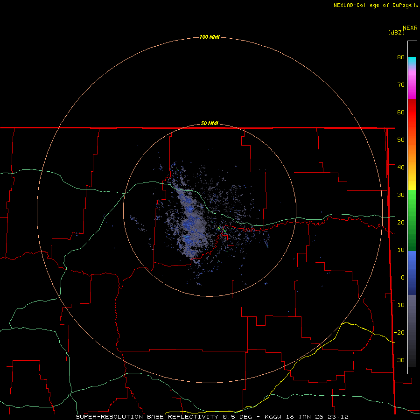Click the 70 dBZ scale value
This screenshot has height=420, width=420.
401,84
